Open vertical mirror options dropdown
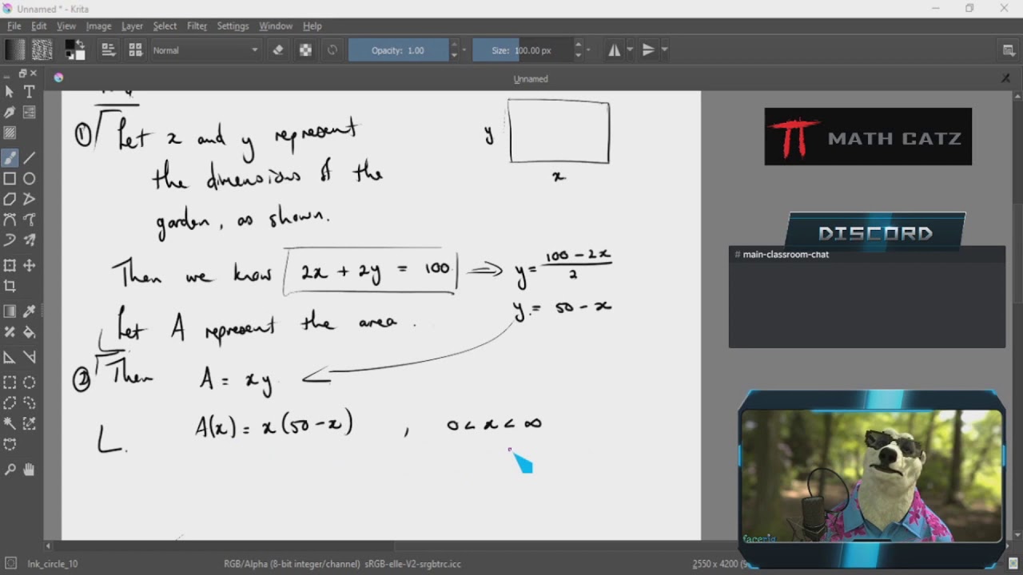 tap(663, 50)
